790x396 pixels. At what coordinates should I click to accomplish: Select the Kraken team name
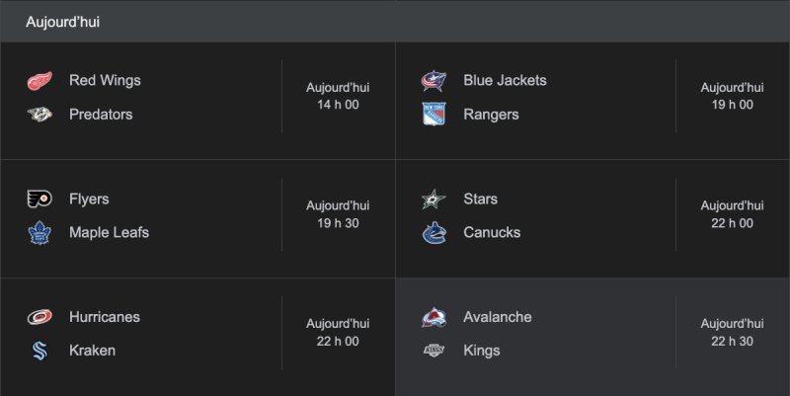click(92, 351)
